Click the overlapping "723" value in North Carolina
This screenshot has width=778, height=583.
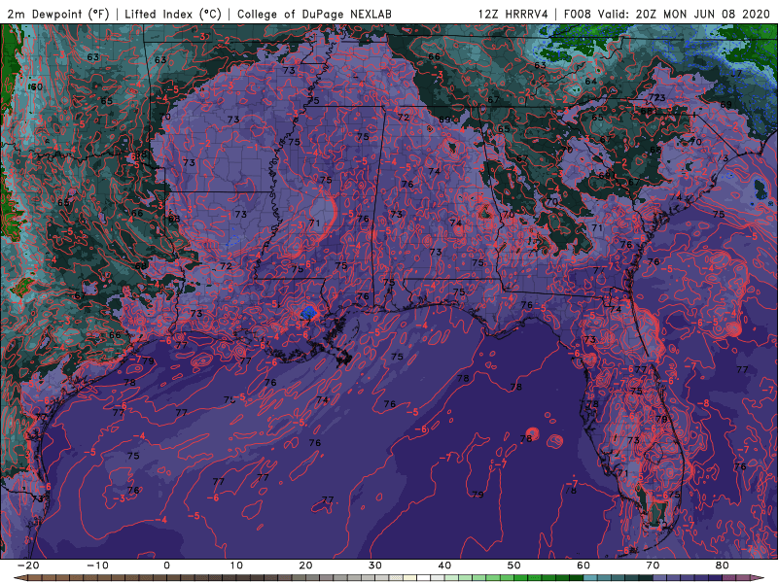coord(656,98)
